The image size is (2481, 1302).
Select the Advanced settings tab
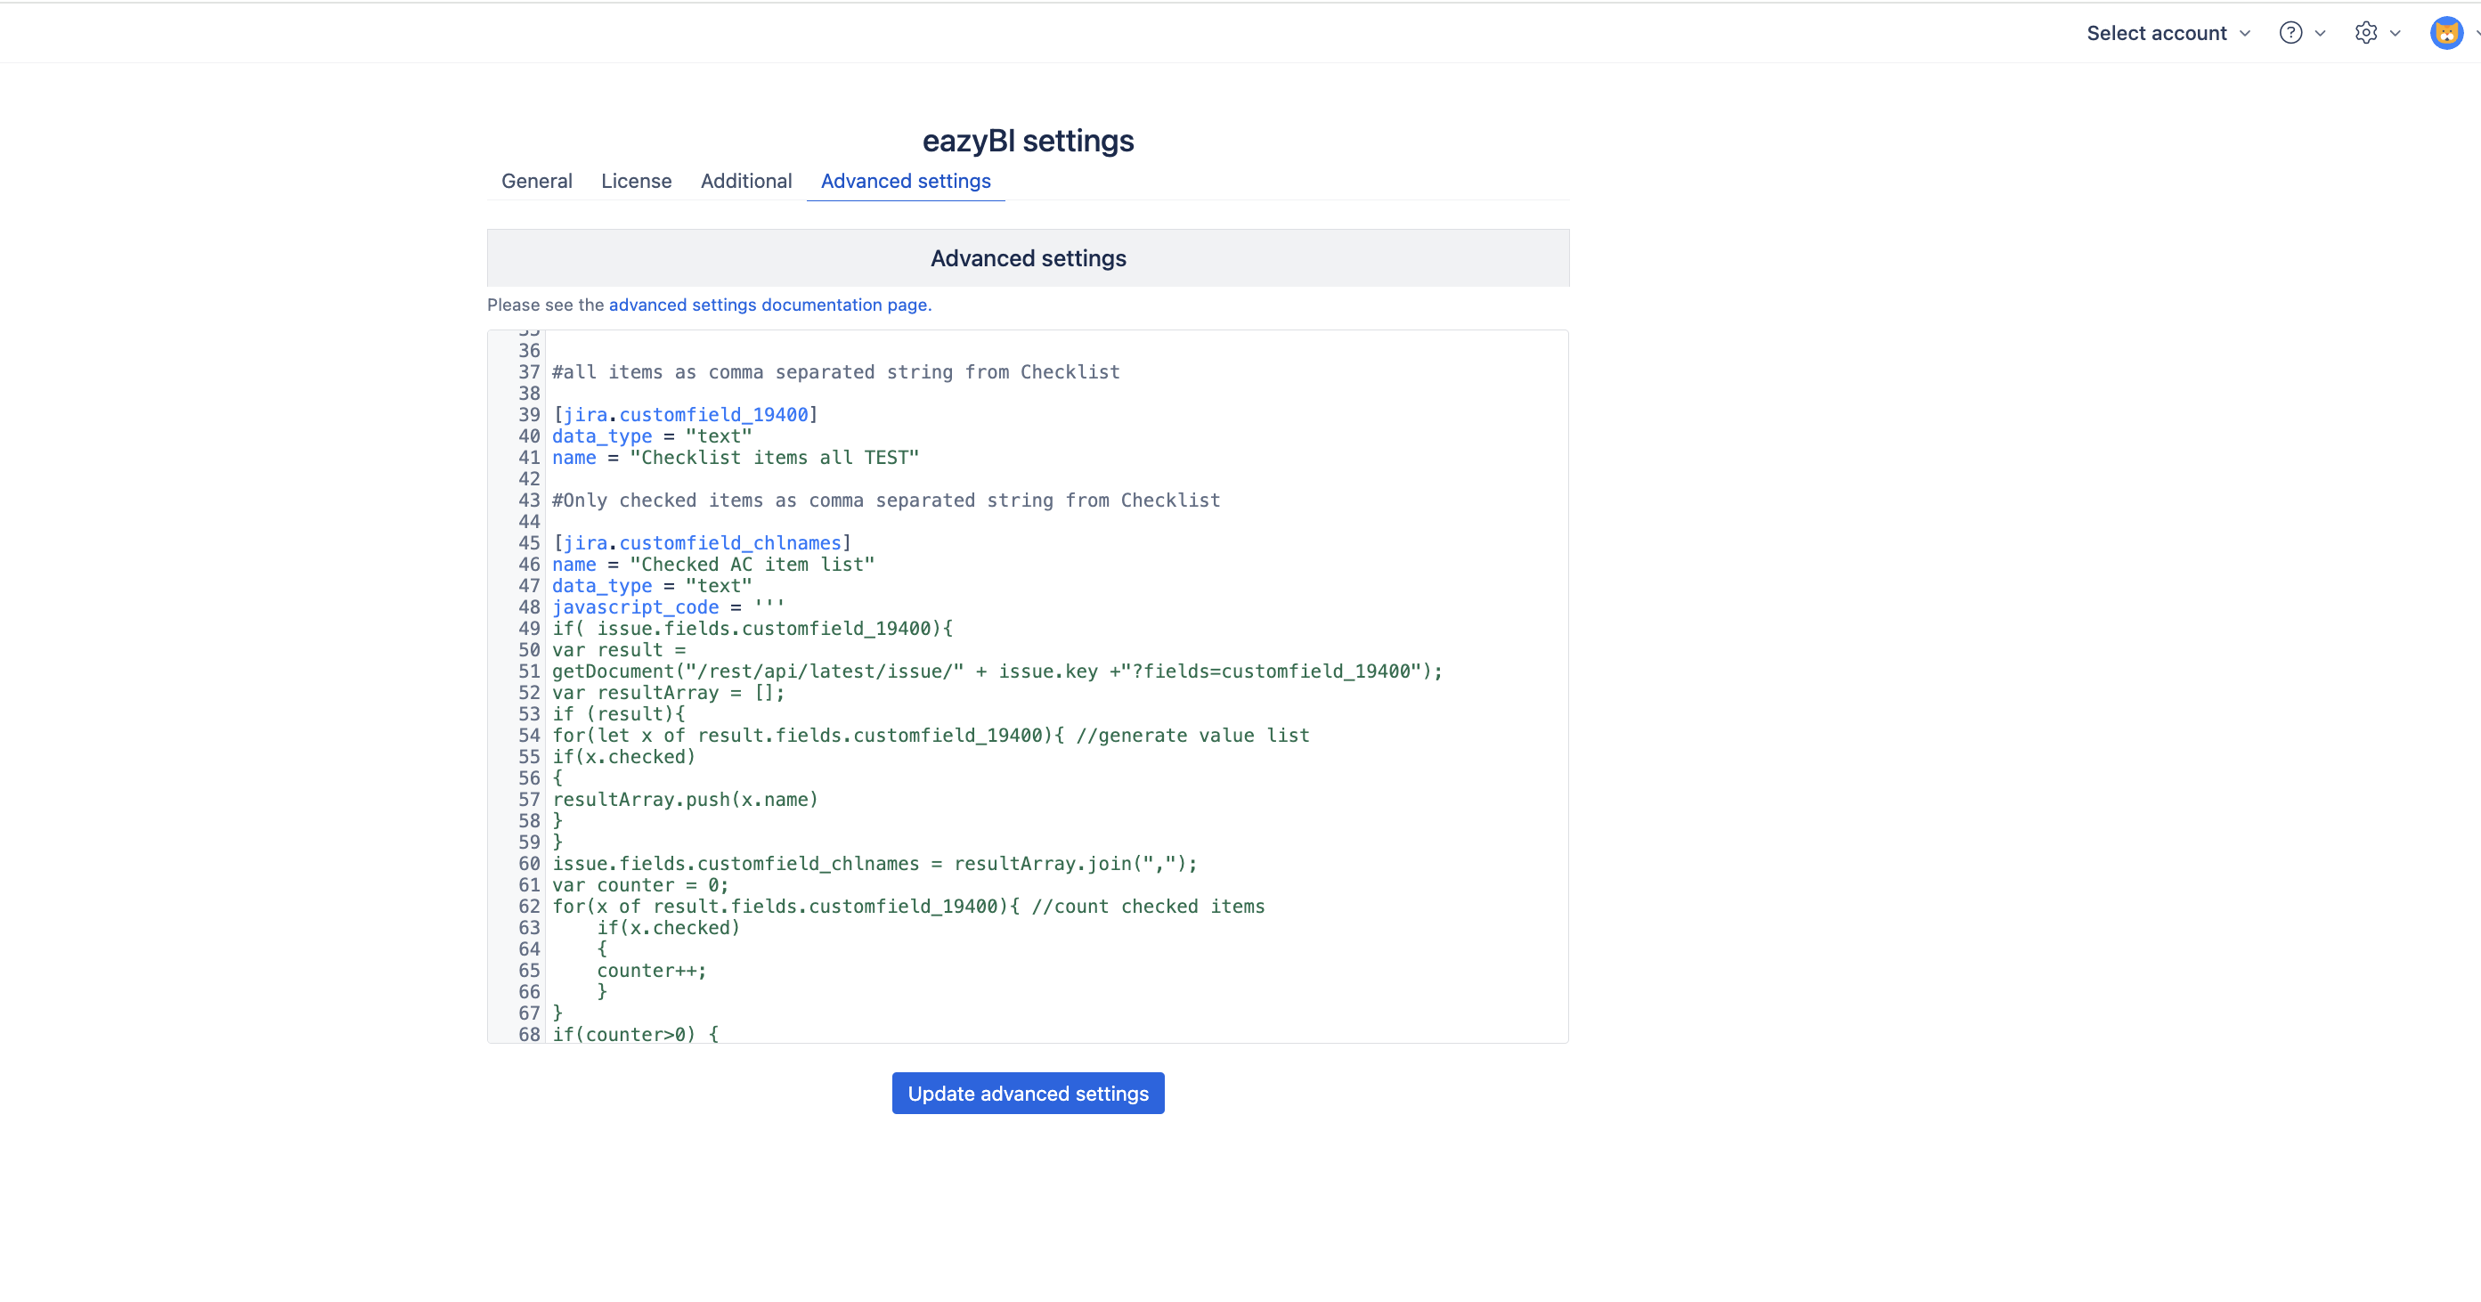pos(905,181)
